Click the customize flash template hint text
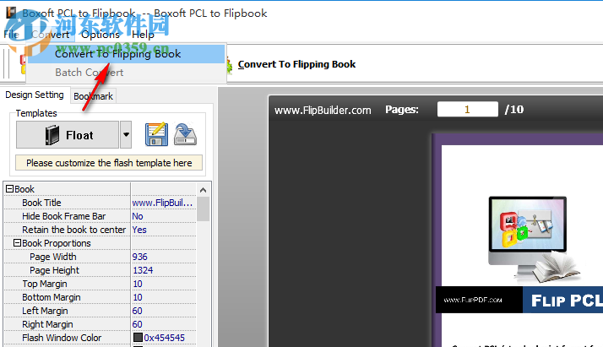 point(109,163)
